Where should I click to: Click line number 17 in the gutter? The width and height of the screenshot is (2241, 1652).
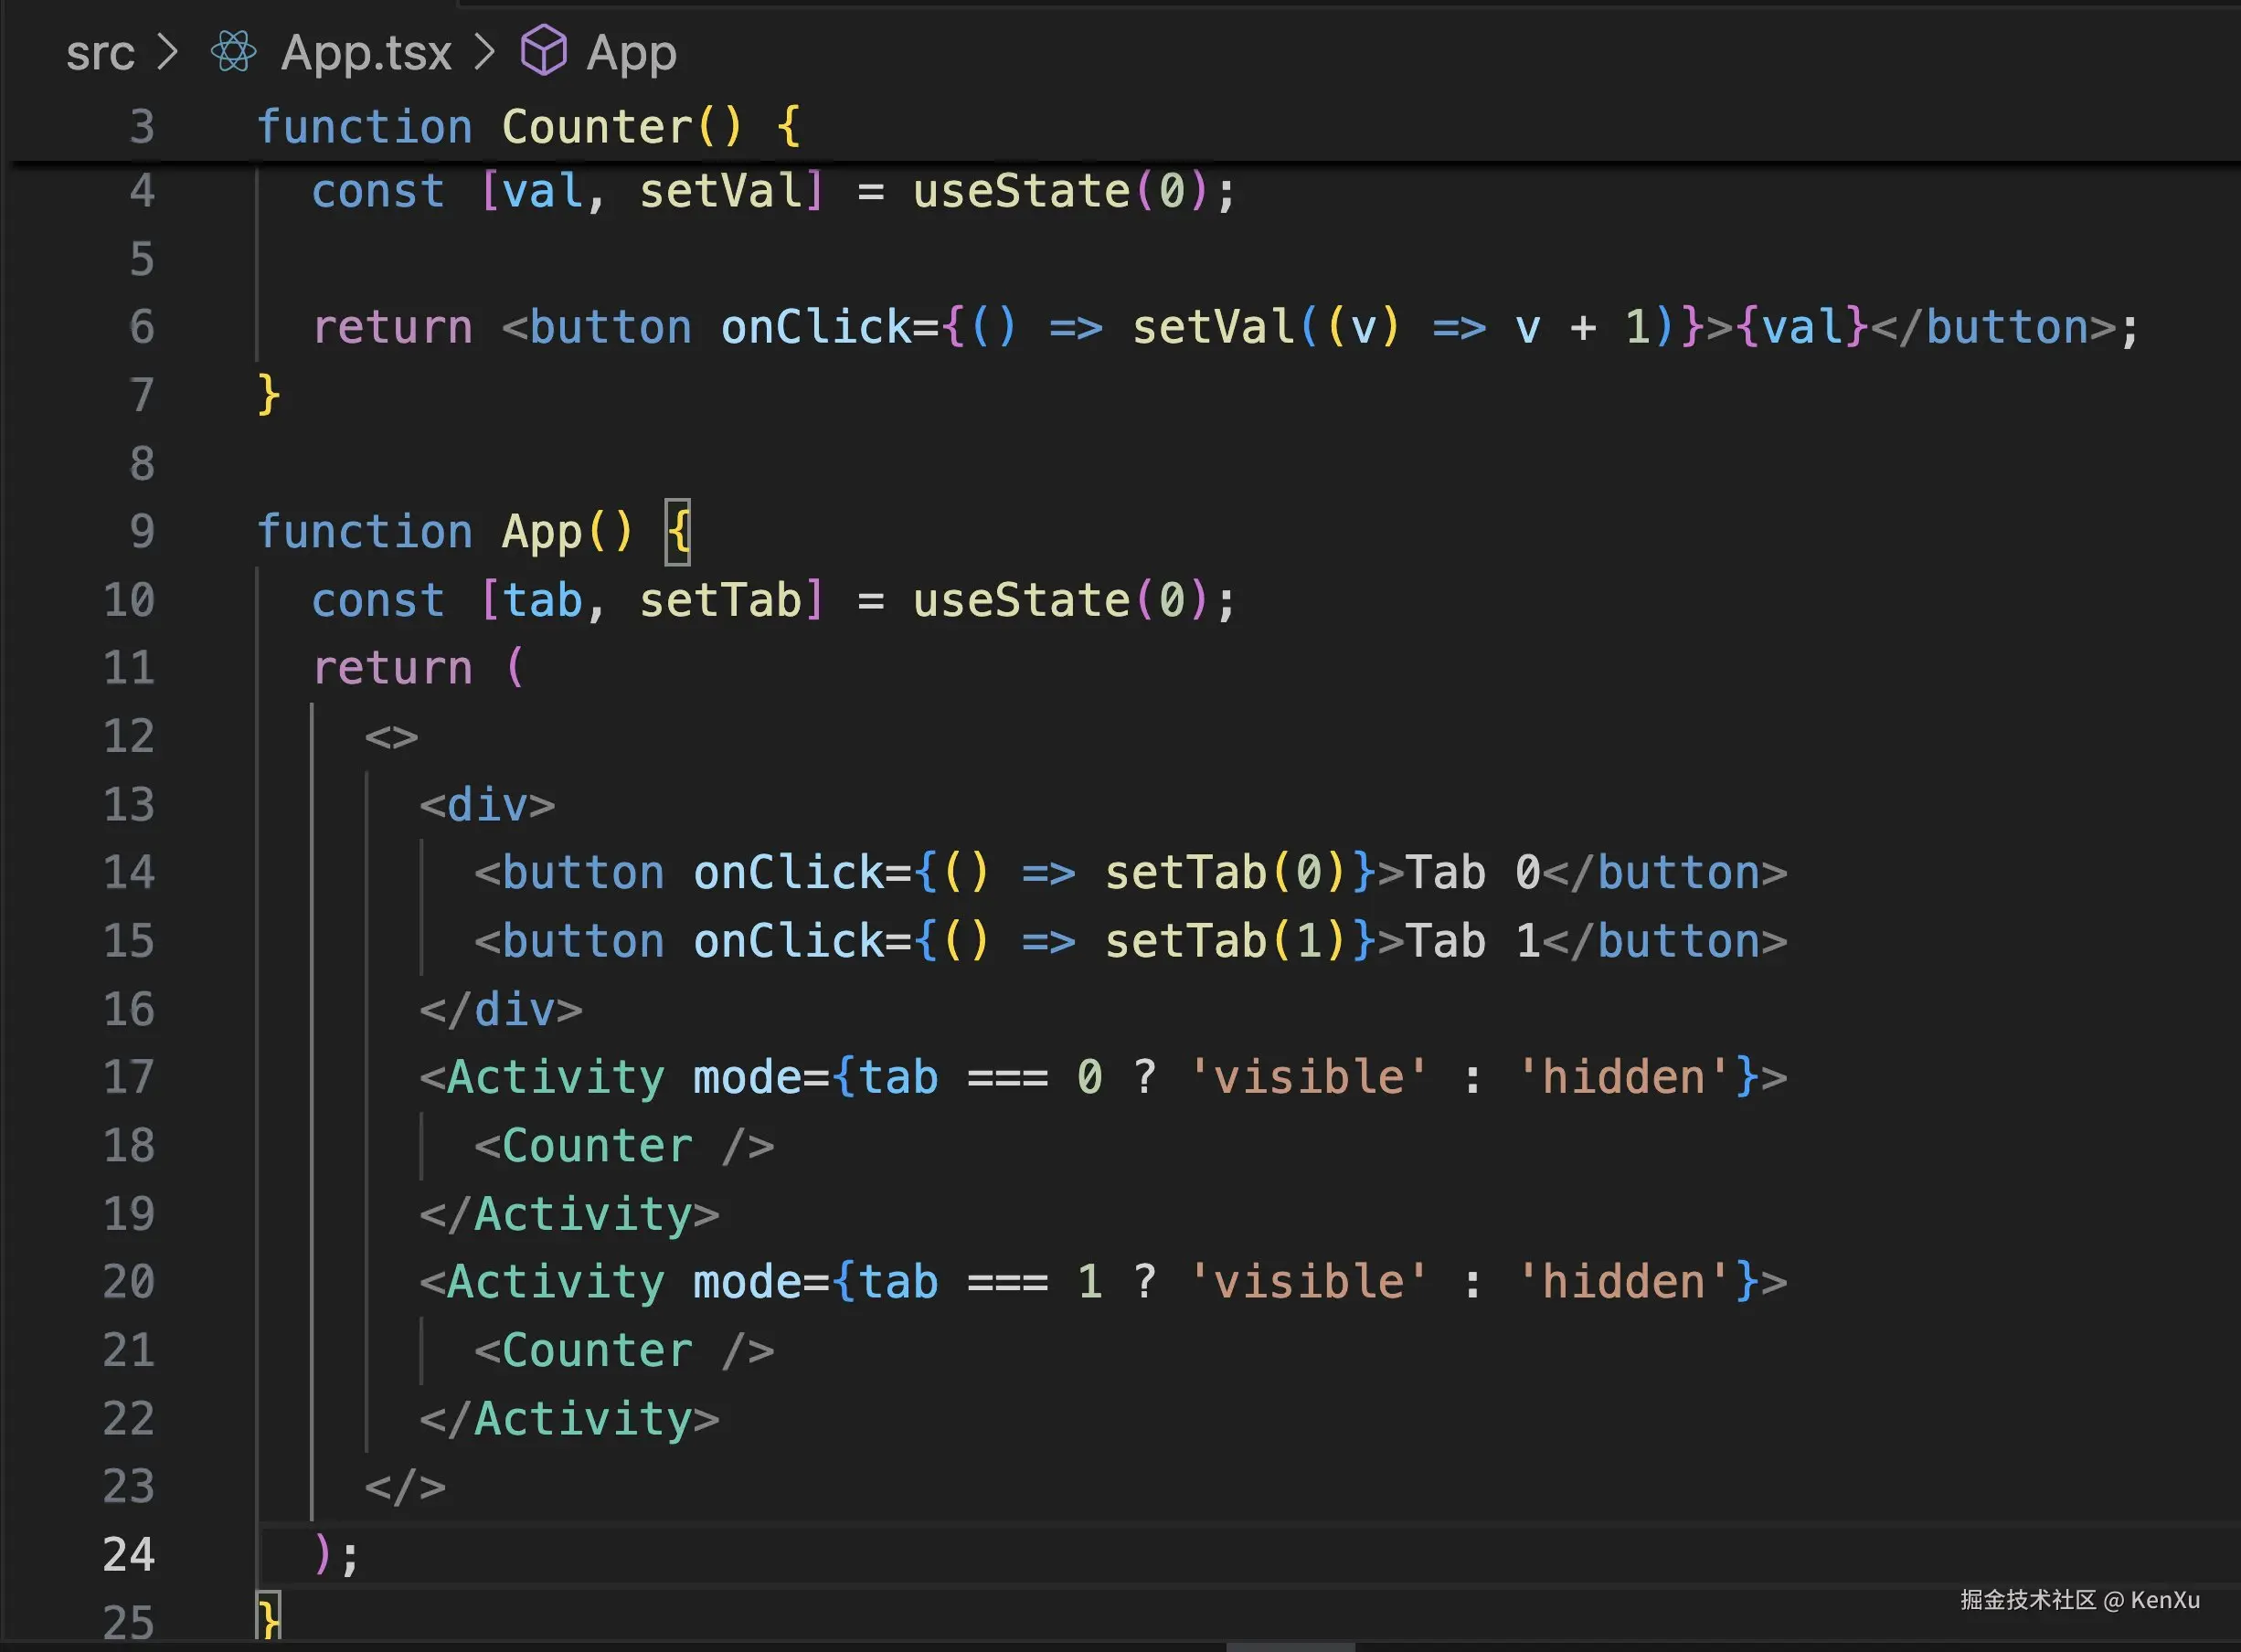click(129, 1078)
